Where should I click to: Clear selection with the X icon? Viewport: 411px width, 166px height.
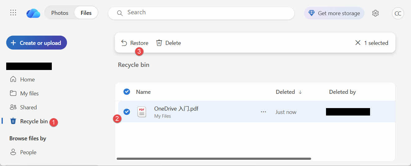click(358, 43)
